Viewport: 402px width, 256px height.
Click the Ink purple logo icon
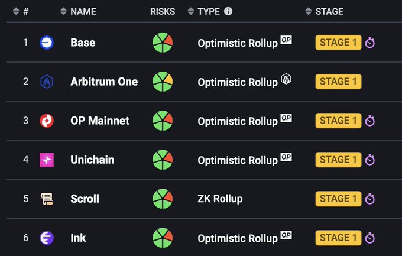tap(46, 238)
